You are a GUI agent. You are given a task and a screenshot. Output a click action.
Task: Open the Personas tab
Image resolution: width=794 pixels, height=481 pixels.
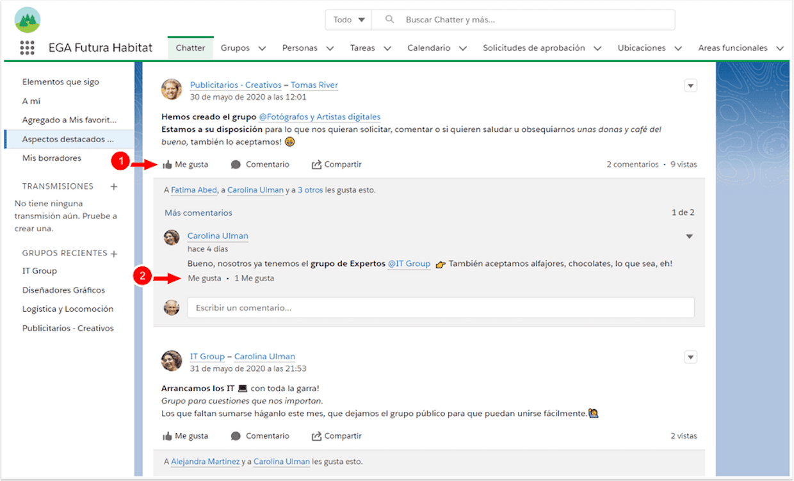300,48
